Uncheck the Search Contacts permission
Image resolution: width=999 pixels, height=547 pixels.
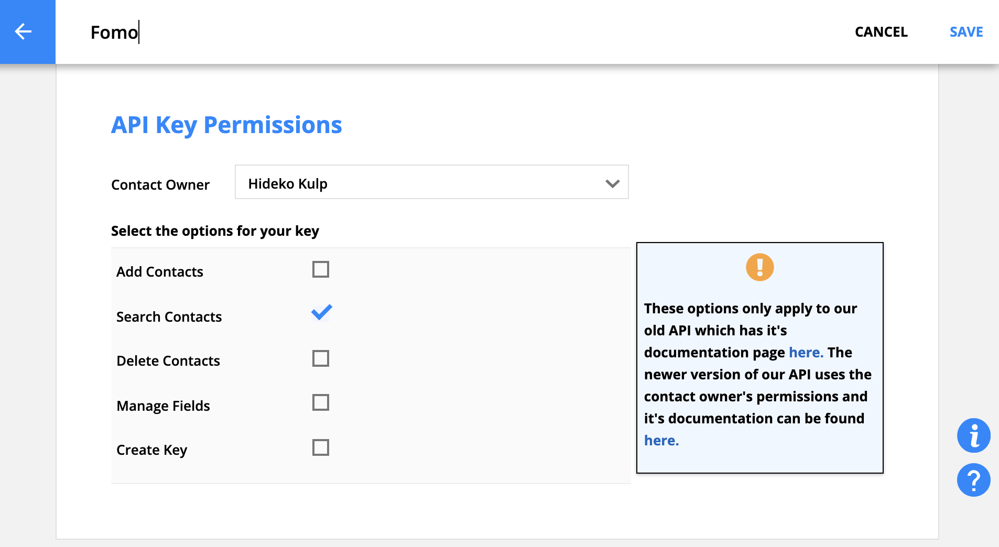click(x=321, y=313)
